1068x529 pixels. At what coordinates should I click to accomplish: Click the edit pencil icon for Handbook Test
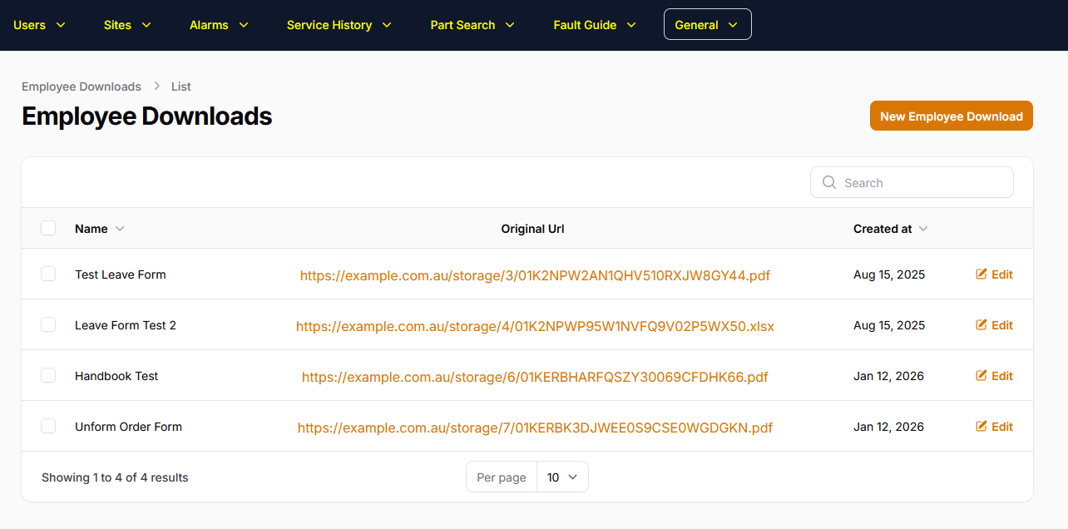[x=981, y=375]
